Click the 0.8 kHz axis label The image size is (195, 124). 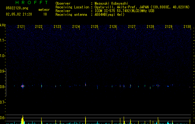click(x=2, y=87)
